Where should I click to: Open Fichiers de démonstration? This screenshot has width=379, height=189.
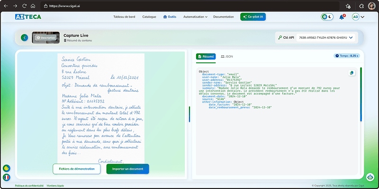pyautogui.click(x=77, y=169)
